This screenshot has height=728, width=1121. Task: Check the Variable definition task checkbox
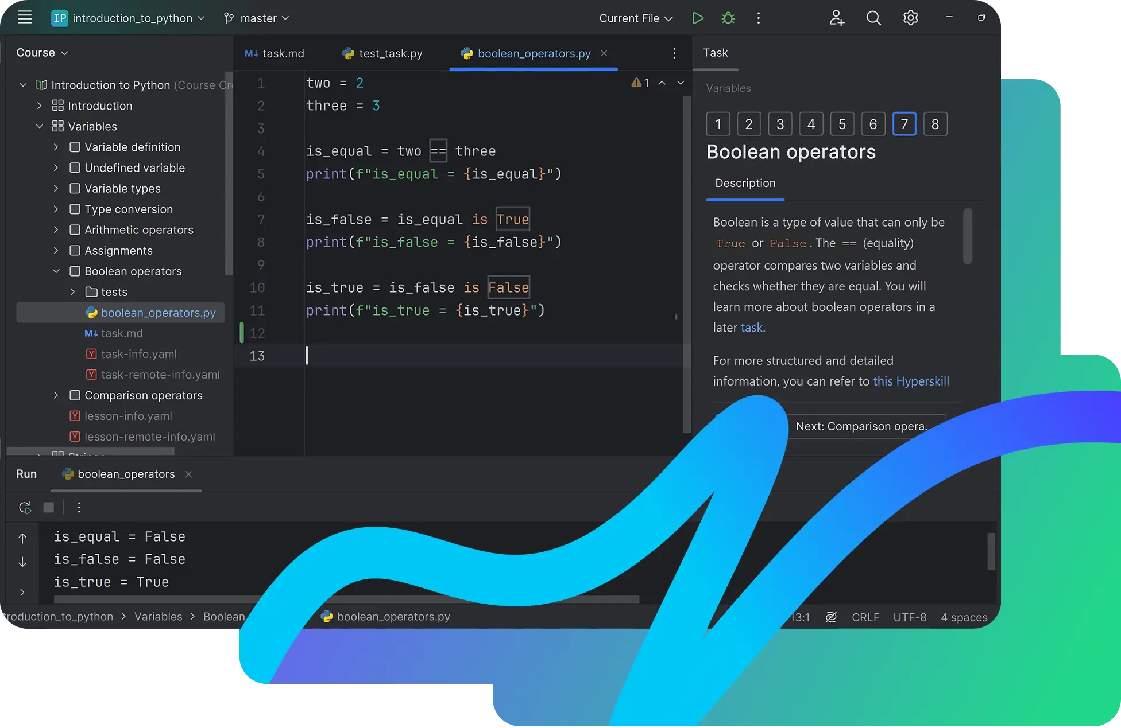(75, 147)
